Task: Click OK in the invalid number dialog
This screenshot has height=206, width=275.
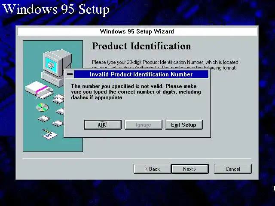Action: (103, 125)
